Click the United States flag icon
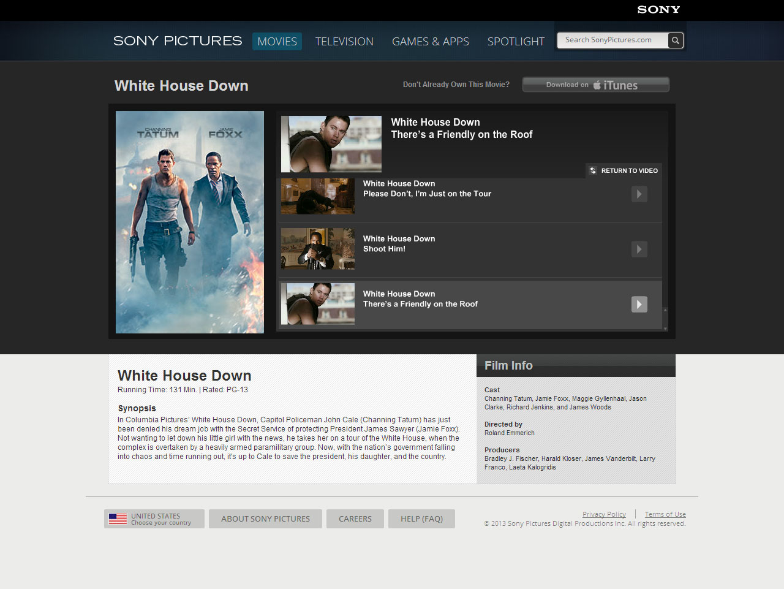The image size is (784, 589). 118,519
